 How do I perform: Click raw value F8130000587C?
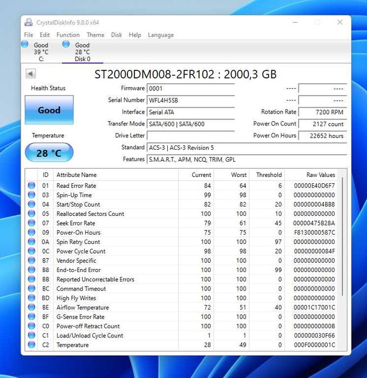[314, 233]
